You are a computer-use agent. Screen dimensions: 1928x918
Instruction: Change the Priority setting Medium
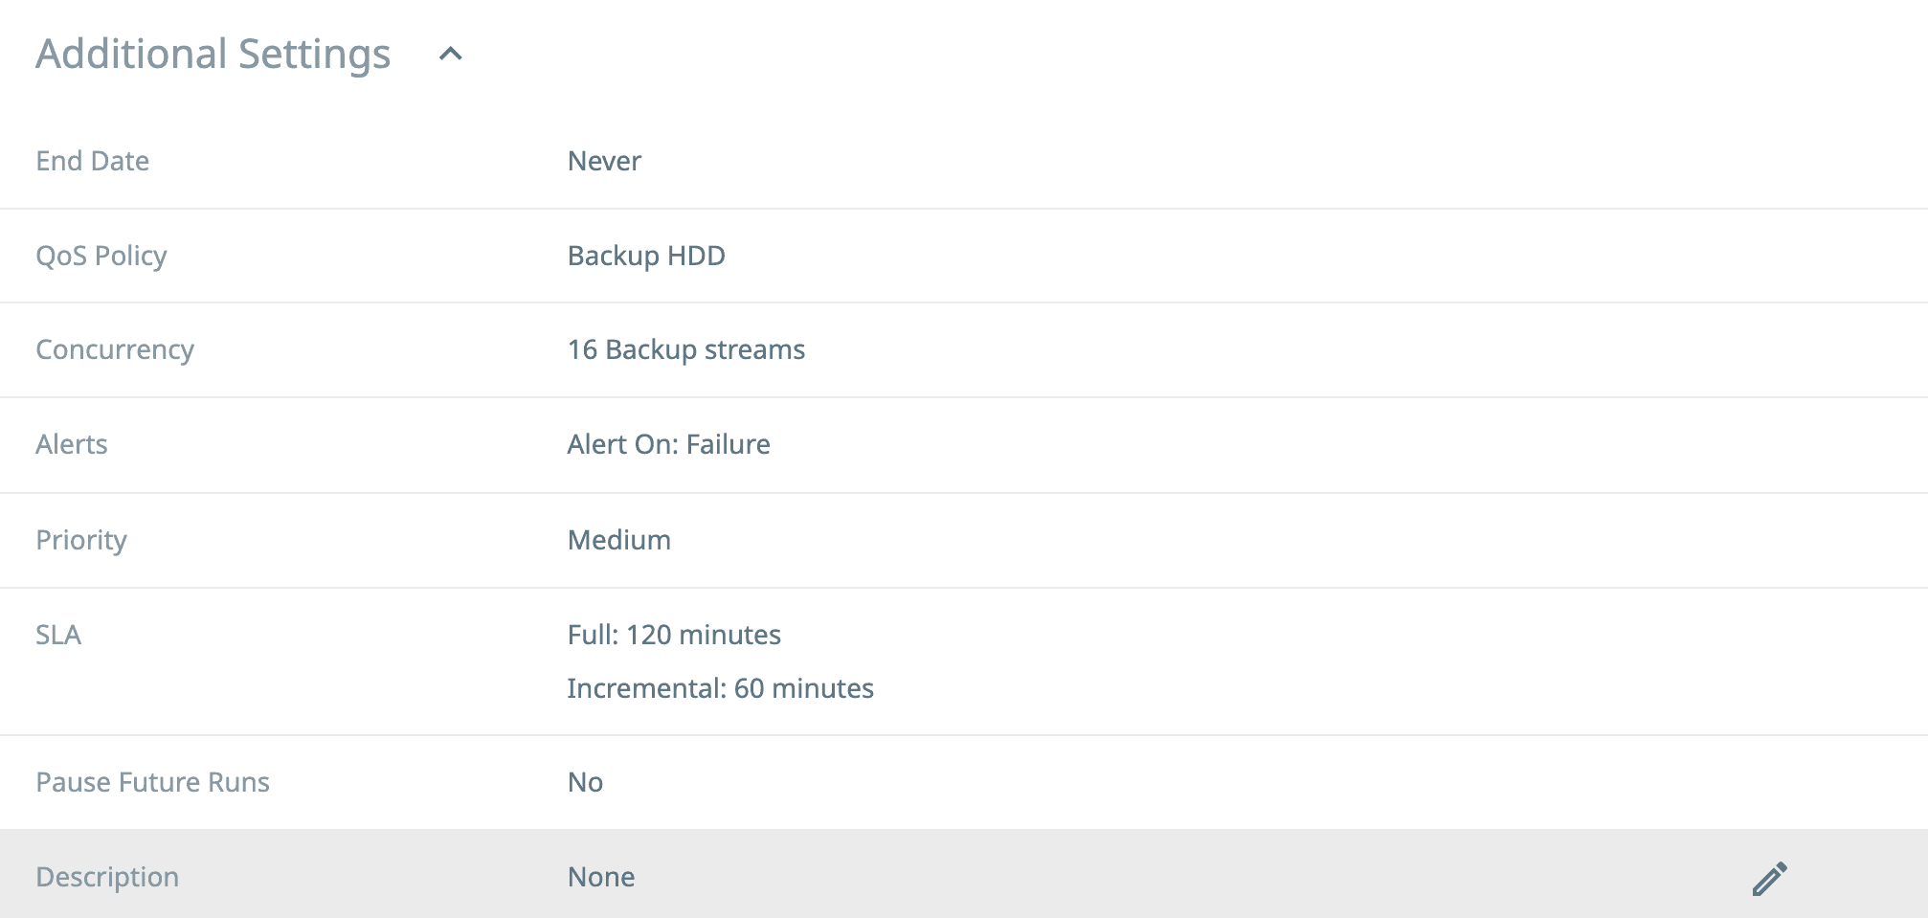[619, 540]
